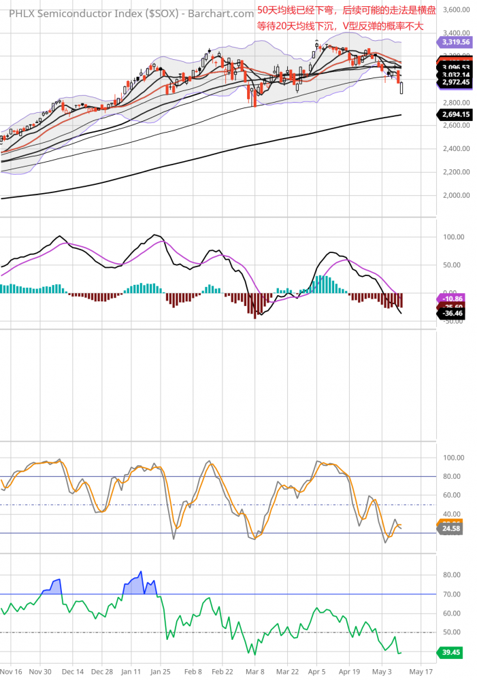Select the Mar 8 date axis label

point(255,672)
